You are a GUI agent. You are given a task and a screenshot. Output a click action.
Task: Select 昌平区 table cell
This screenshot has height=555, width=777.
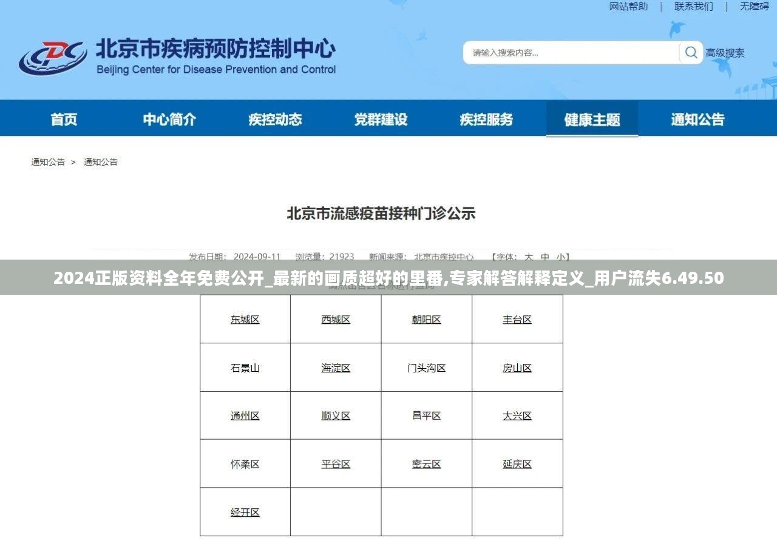(x=426, y=416)
